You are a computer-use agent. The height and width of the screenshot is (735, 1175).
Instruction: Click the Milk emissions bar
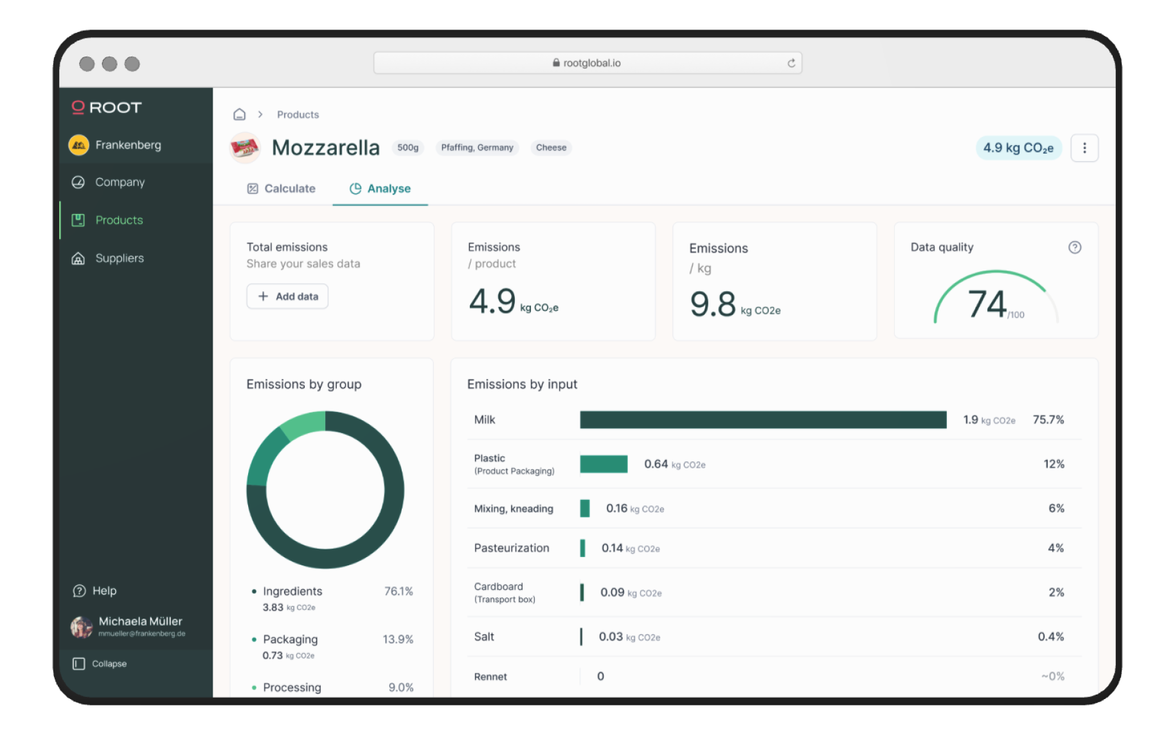pyautogui.click(x=762, y=420)
